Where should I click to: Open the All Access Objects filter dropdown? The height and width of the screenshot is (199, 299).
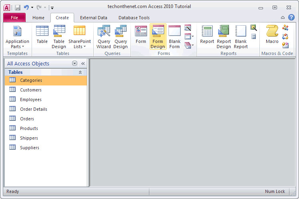(x=74, y=63)
